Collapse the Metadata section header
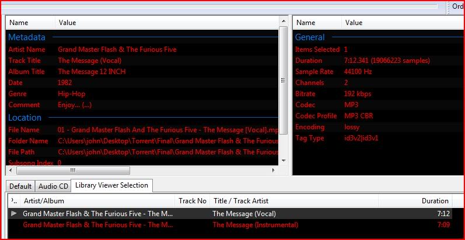This screenshot has height=240, width=465. (27, 37)
